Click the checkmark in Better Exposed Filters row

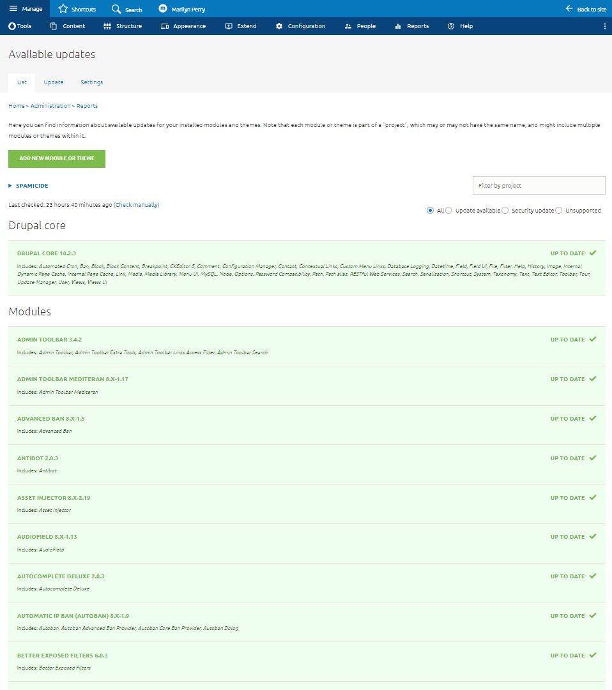pos(593,656)
